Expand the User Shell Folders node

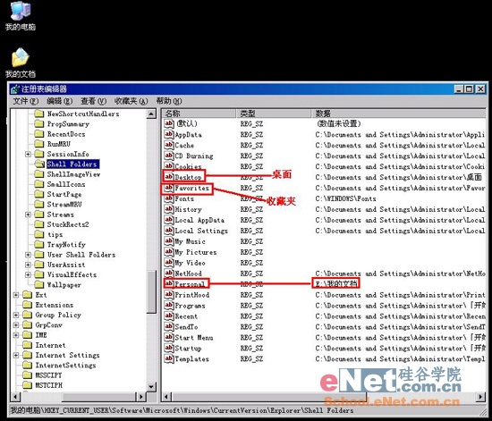[28, 255]
